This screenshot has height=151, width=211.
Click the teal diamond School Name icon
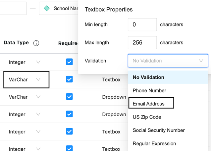coord(47,8)
